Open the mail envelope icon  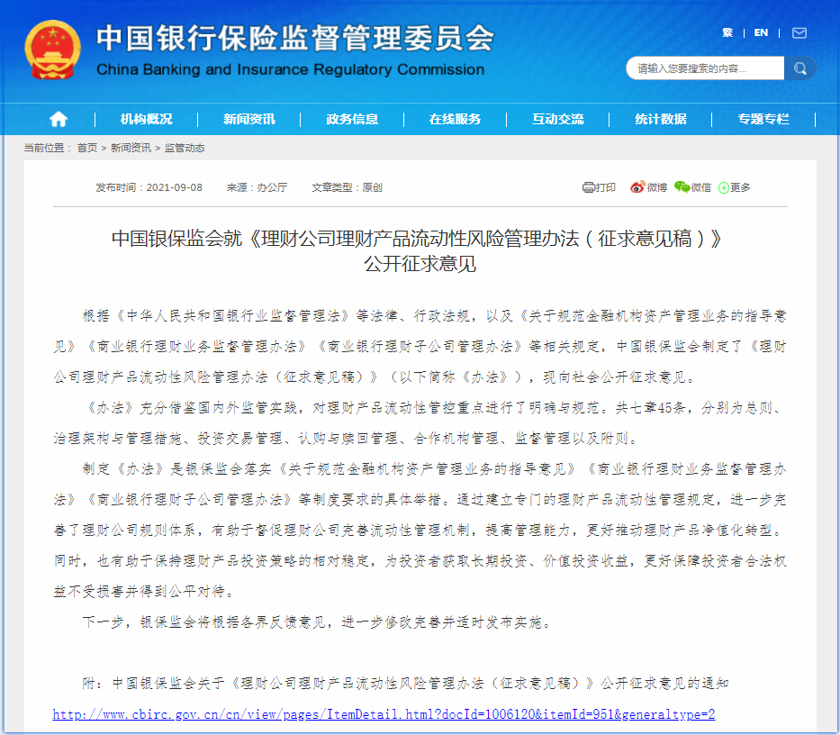(x=799, y=33)
